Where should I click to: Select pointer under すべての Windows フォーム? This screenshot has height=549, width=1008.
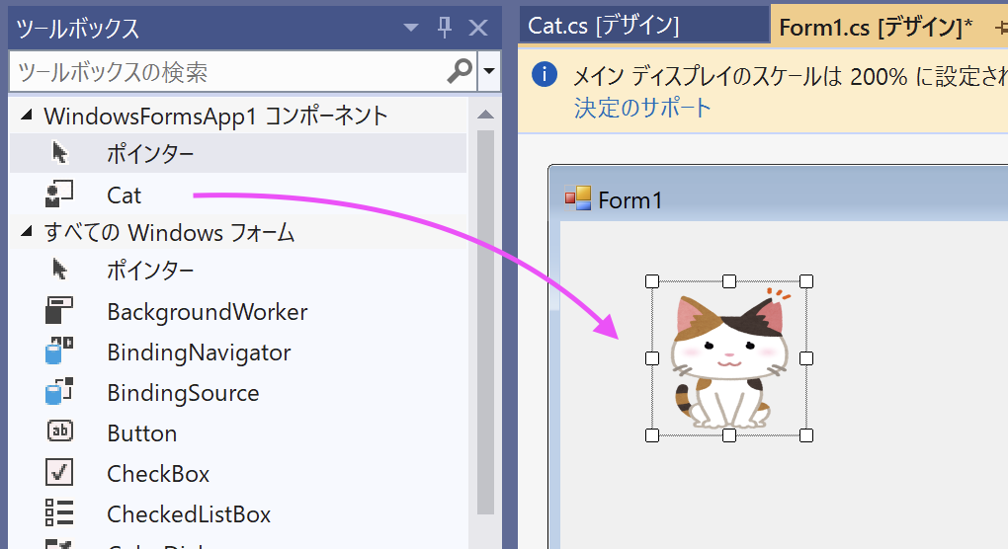click(x=238, y=270)
